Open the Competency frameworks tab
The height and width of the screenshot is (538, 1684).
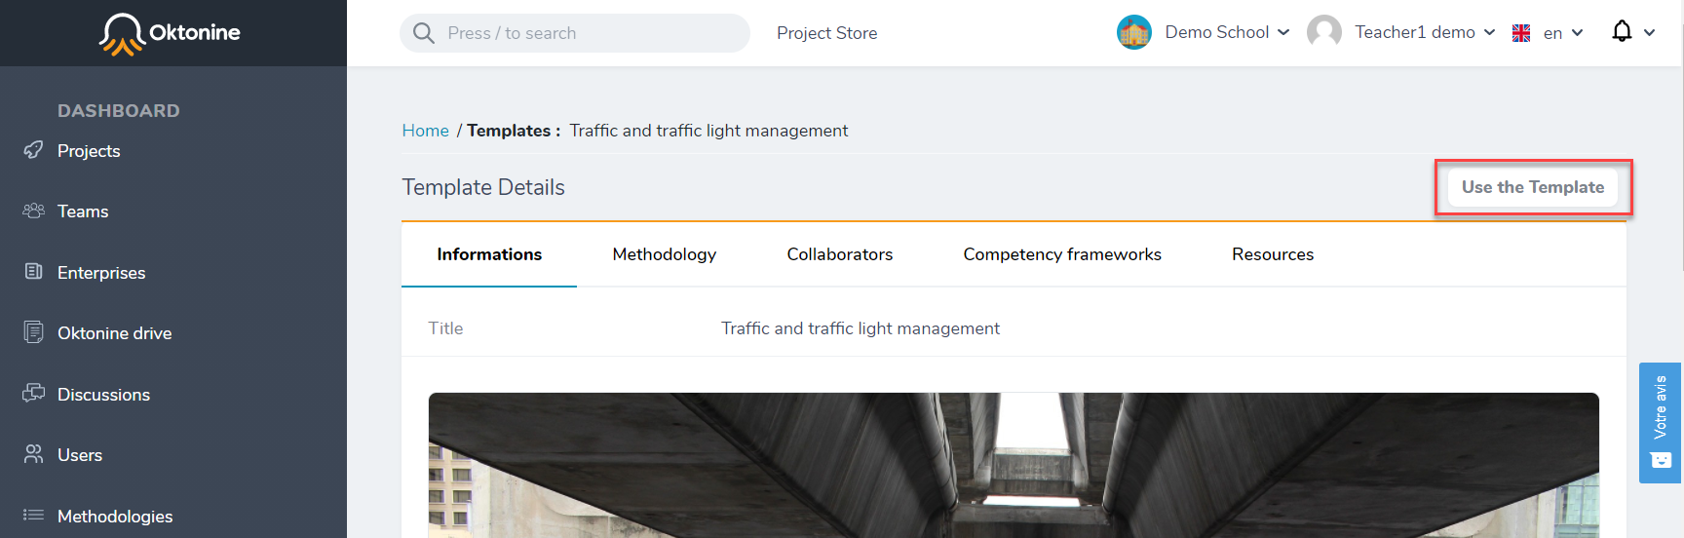click(x=1062, y=254)
